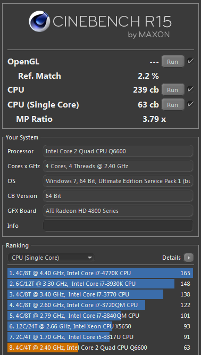This screenshot has height=355, width=201.
Task: Open the CPU (Single Core) ranking dropdown
Action: coord(51,258)
